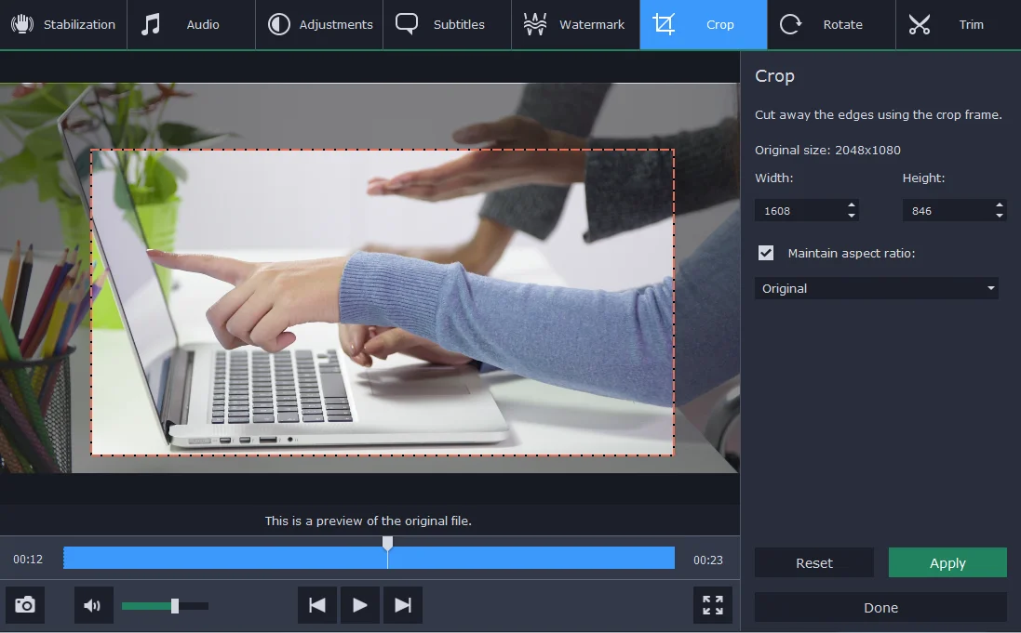Decrease Height using its stepper arrow
The height and width of the screenshot is (633, 1021).
(x=999, y=215)
